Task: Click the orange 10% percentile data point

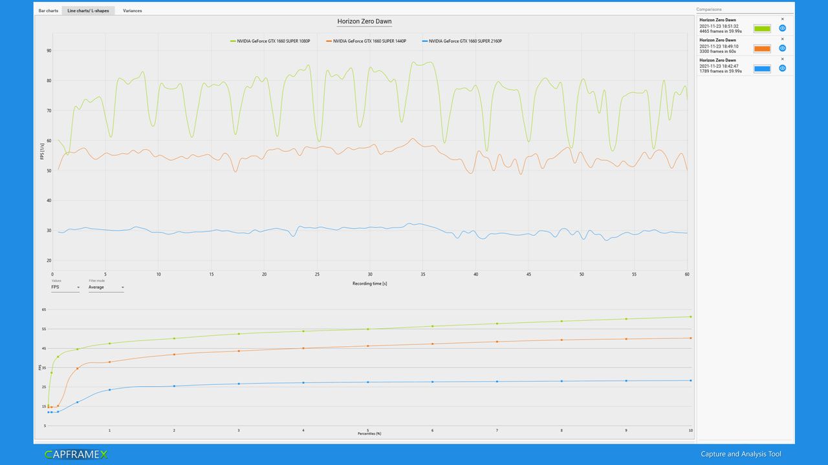Action: coord(691,338)
